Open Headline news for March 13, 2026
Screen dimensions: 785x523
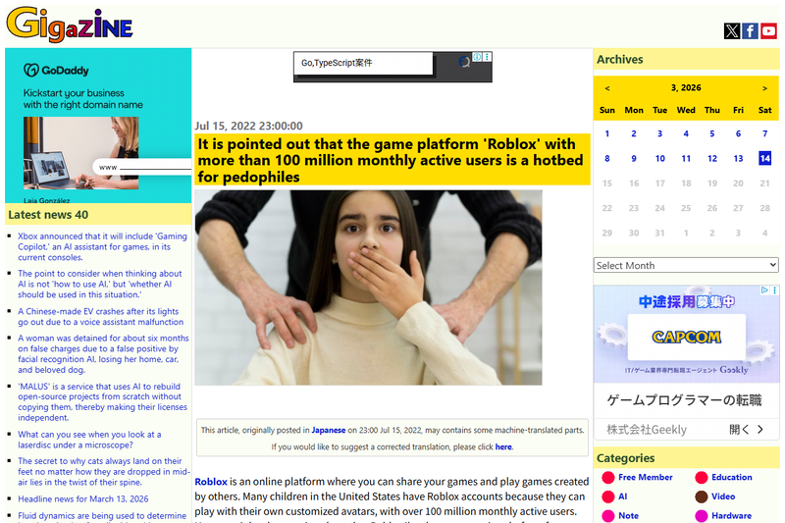pyautogui.click(x=83, y=499)
